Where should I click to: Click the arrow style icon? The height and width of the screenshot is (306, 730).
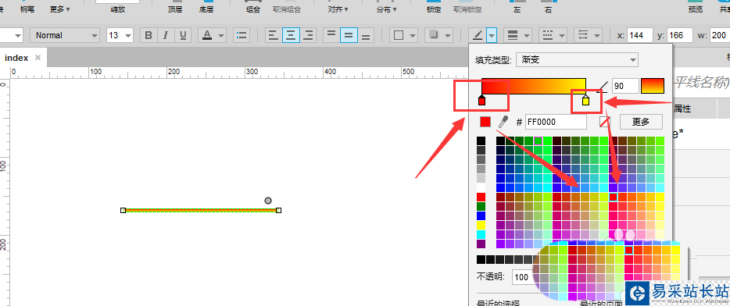[583, 35]
